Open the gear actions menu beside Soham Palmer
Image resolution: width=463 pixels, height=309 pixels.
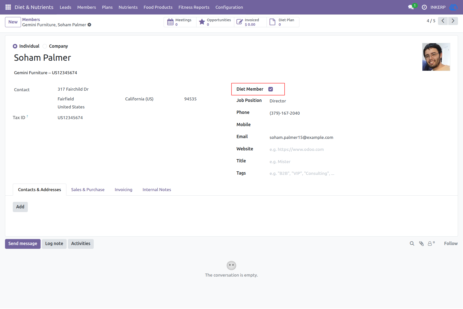pyautogui.click(x=89, y=25)
